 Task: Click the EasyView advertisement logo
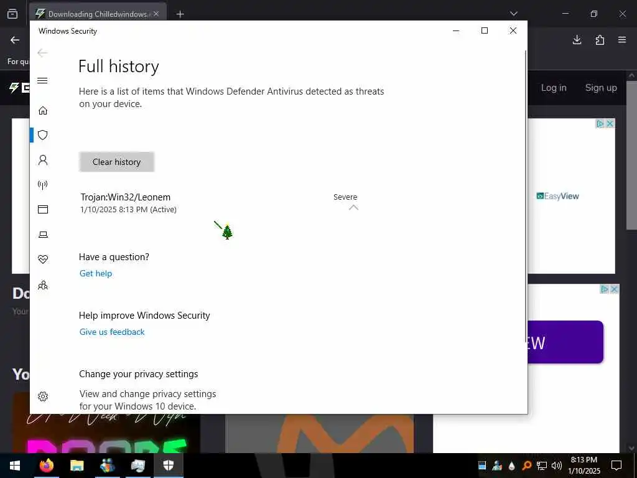coord(558,196)
